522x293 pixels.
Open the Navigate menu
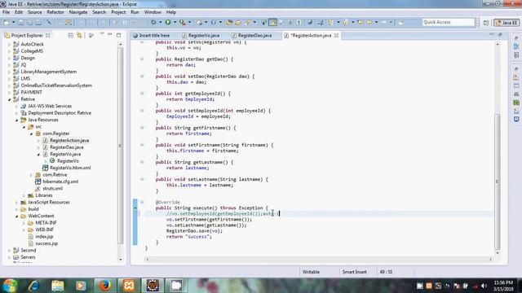(x=78, y=12)
